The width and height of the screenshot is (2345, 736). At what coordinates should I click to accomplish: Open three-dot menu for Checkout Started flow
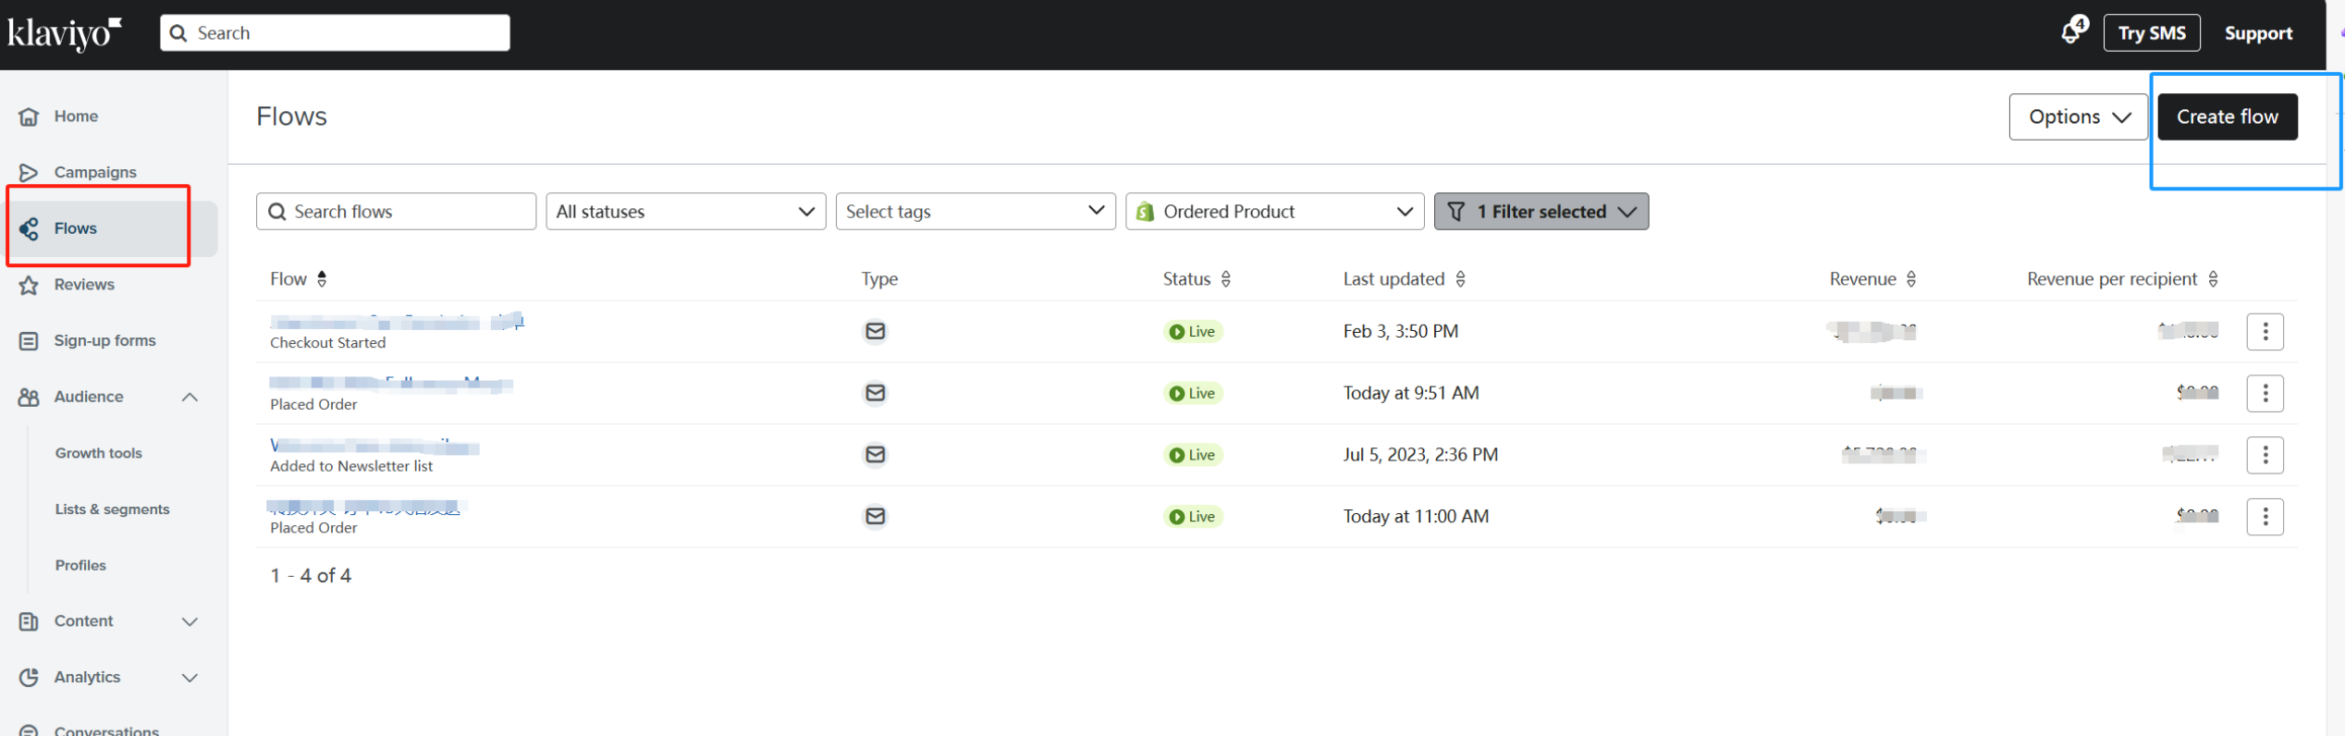2265,331
